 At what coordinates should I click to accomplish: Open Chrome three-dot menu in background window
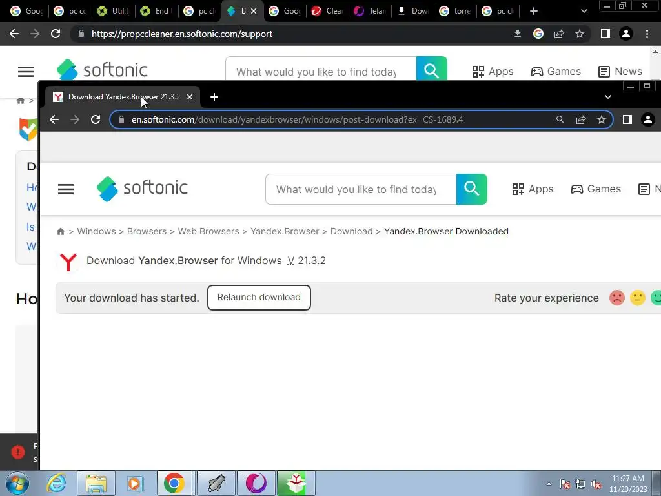(647, 34)
